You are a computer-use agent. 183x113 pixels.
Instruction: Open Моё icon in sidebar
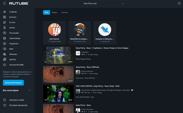[x=4, y=49]
